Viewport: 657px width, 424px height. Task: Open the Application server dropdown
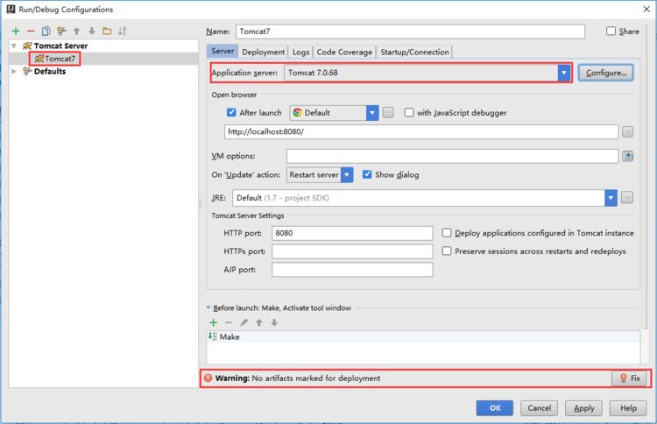564,73
